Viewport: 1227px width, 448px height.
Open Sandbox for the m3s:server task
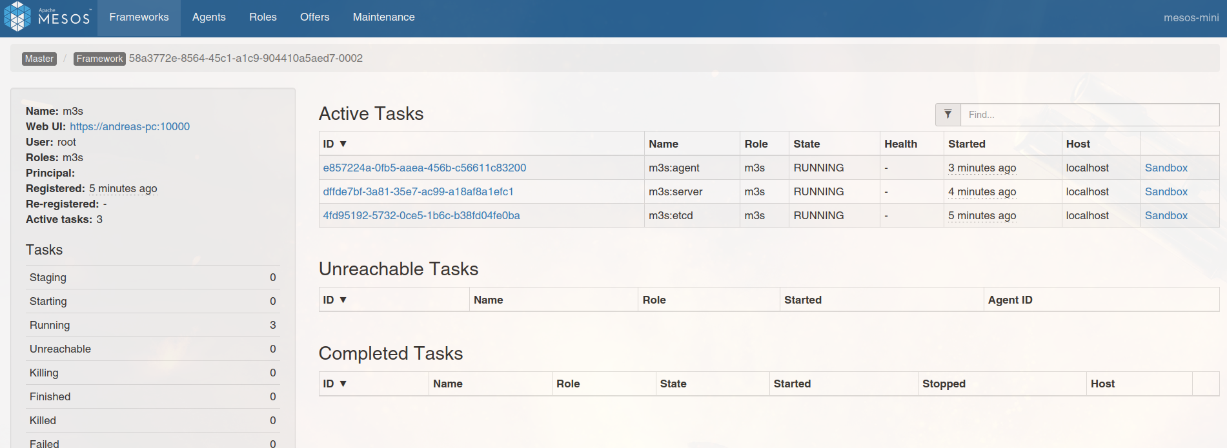click(1166, 191)
